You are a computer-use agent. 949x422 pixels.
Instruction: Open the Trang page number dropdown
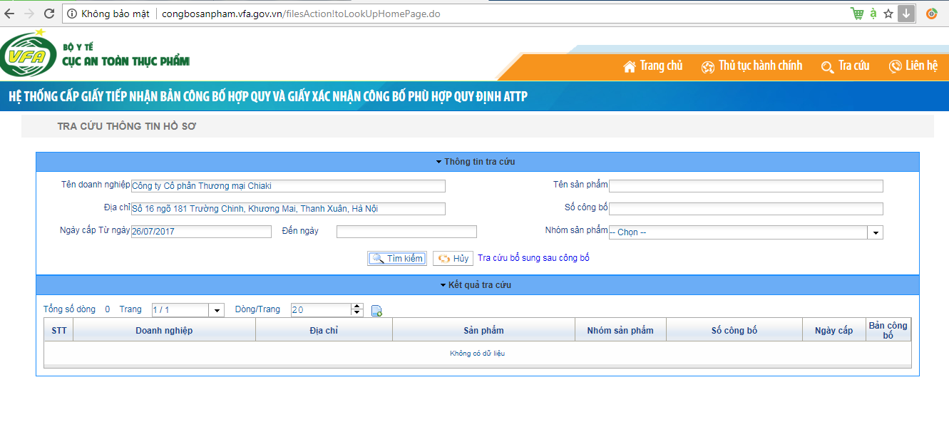click(216, 310)
